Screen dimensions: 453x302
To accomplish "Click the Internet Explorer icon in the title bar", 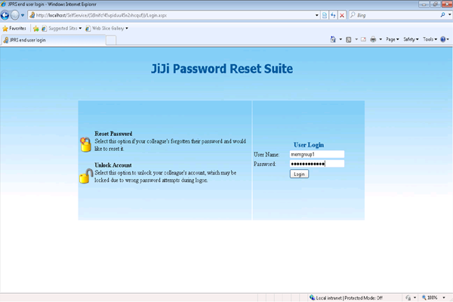I will pos(4,4).
